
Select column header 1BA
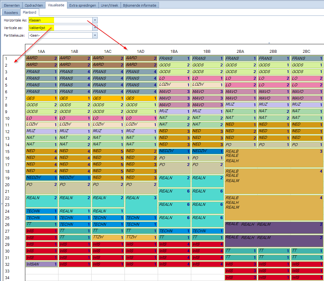click(174, 52)
